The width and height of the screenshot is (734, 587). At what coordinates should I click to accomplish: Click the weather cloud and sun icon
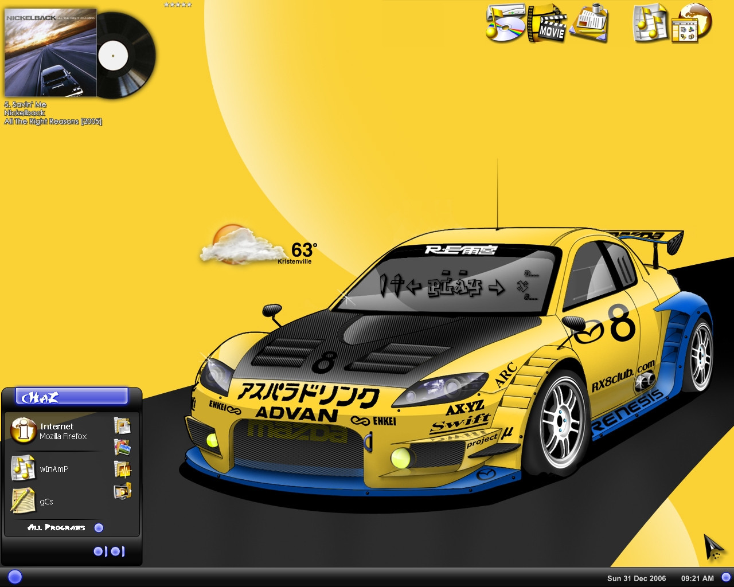coord(242,245)
